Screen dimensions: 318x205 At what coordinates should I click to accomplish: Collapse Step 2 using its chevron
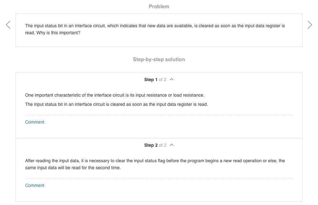[x=172, y=145]
